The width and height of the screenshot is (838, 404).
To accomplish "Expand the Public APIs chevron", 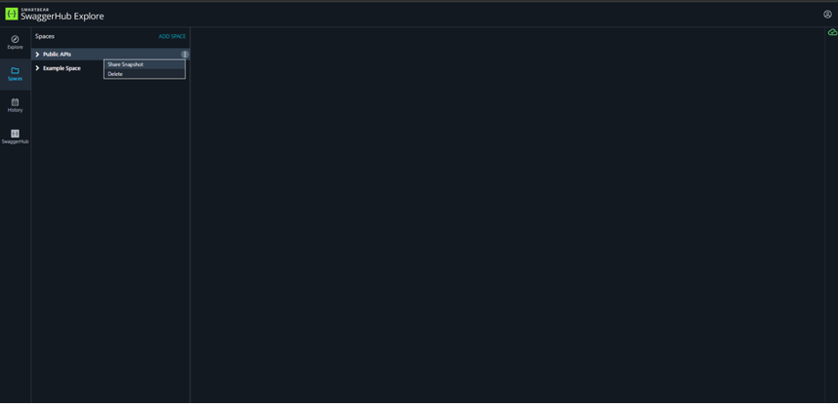I will (38, 55).
